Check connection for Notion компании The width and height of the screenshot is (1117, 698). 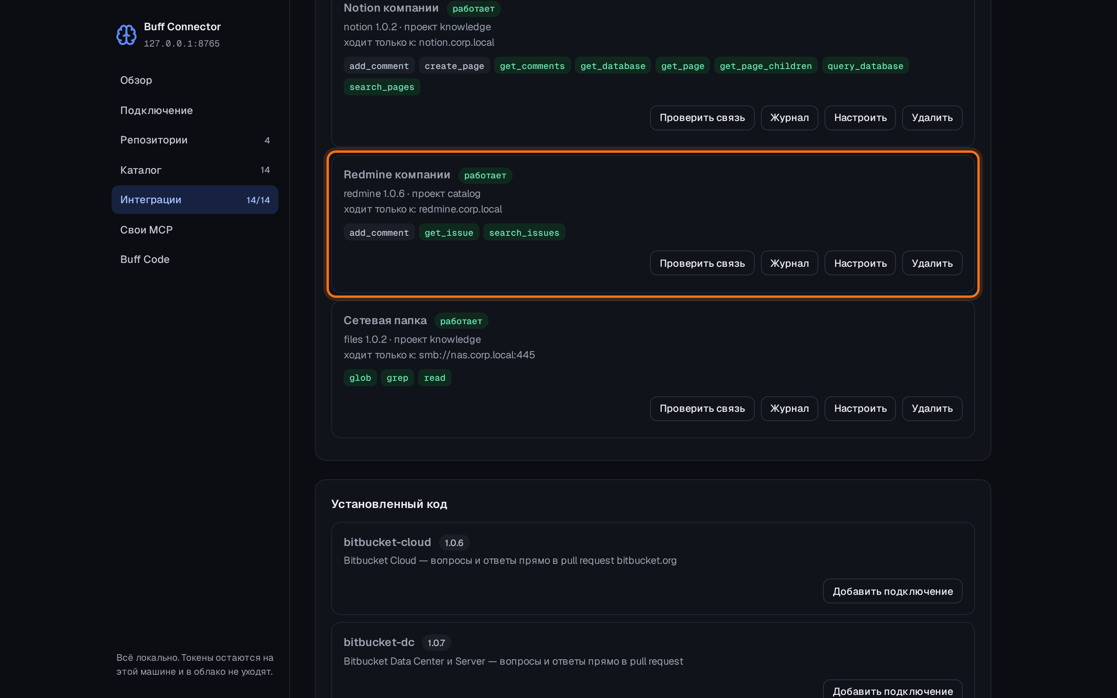[702, 118]
